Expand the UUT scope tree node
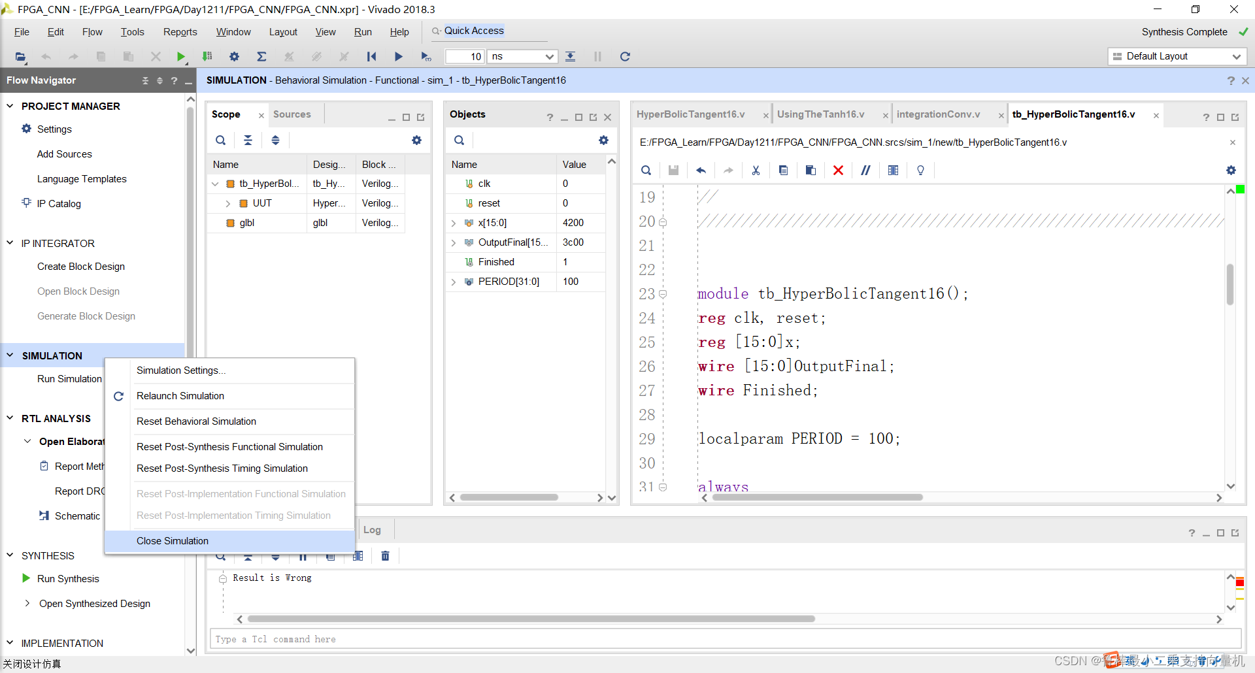This screenshot has width=1255, height=673. coord(228,204)
